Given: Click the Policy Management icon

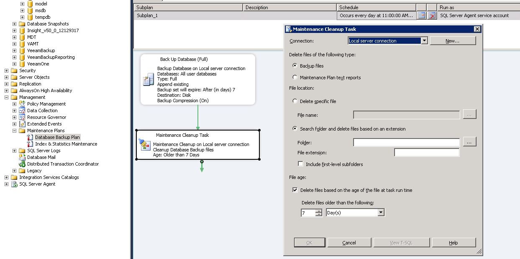Looking at the screenshot, I should tap(22, 104).
